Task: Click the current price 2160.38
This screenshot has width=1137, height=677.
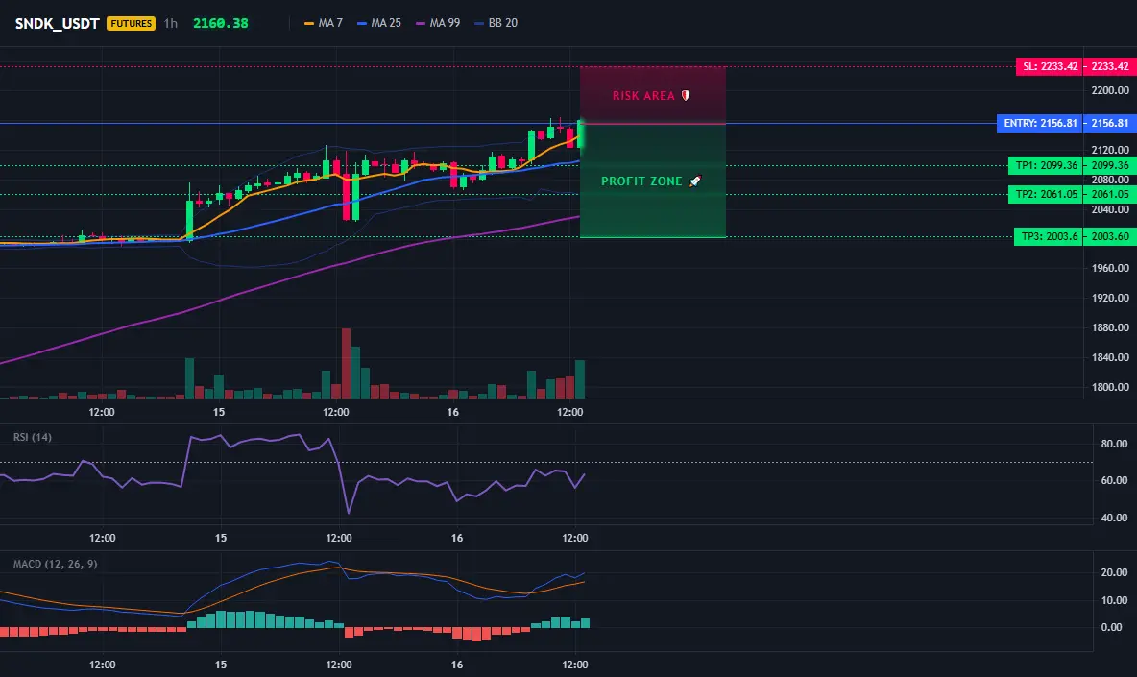Action: point(221,23)
